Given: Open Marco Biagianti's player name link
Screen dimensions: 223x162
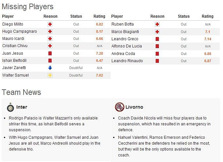Looking at the screenshot, I should coord(125,32).
